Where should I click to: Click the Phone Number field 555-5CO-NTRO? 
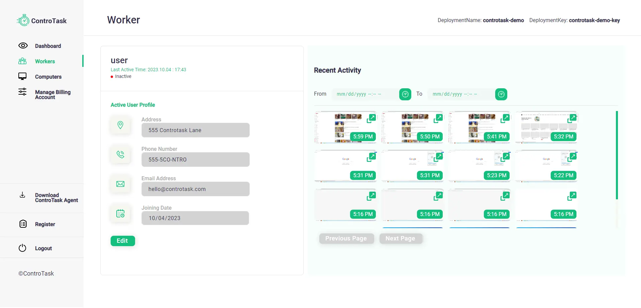pyautogui.click(x=196, y=160)
